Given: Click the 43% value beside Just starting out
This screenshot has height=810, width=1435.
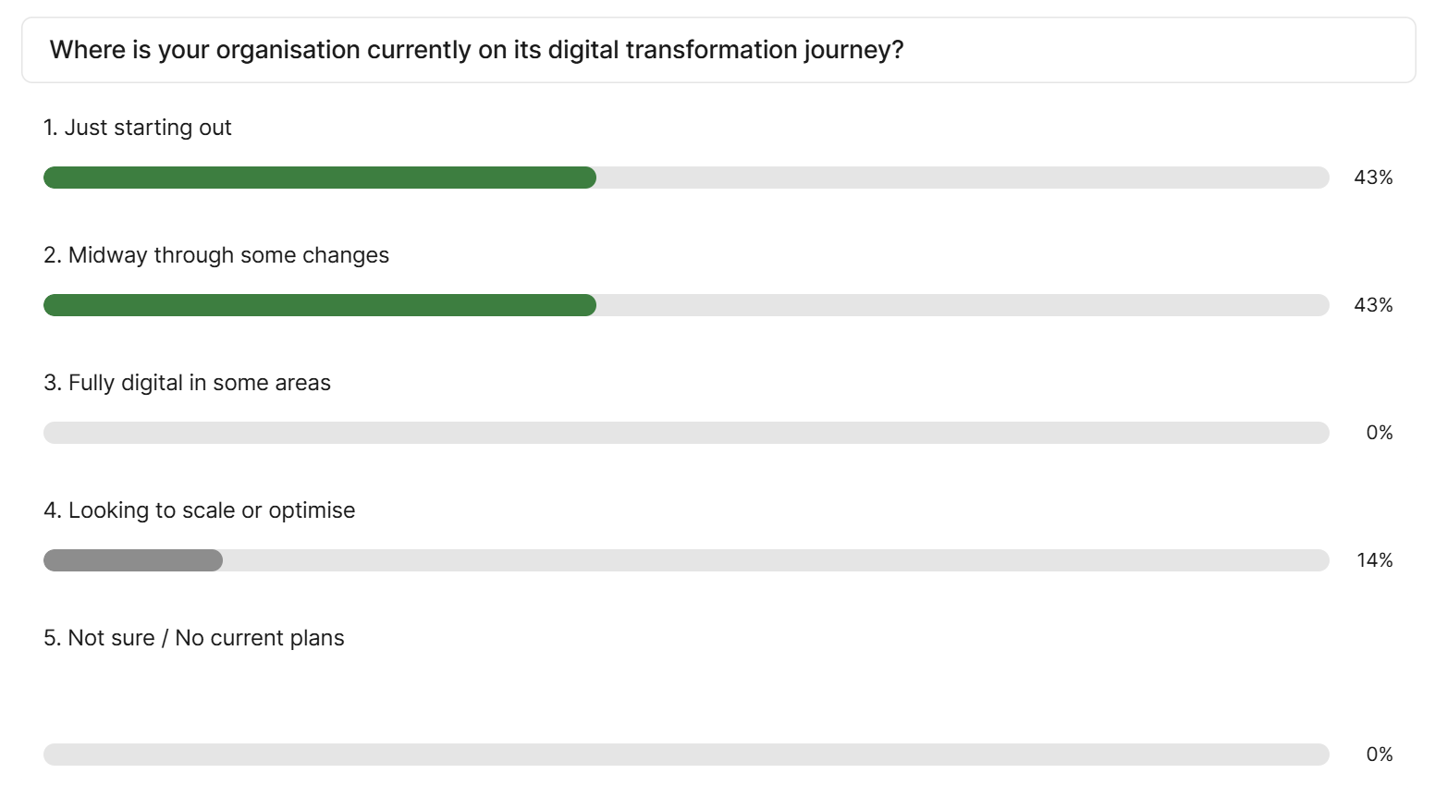Looking at the screenshot, I should point(1373,178).
